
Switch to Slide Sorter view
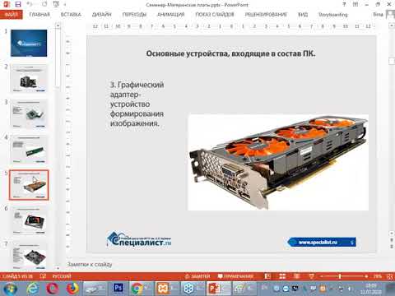pos(282,276)
